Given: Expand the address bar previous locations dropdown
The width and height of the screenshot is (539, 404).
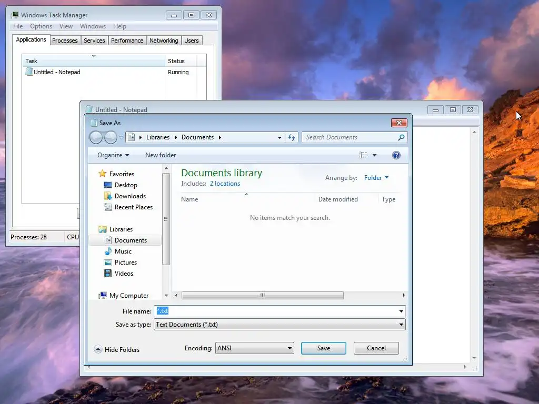Looking at the screenshot, I should click(280, 137).
